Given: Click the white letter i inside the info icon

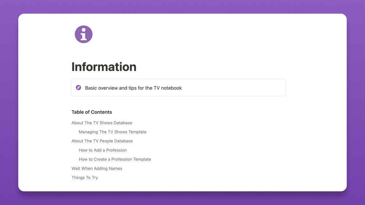Looking at the screenshot, I should tap(84, 34).
